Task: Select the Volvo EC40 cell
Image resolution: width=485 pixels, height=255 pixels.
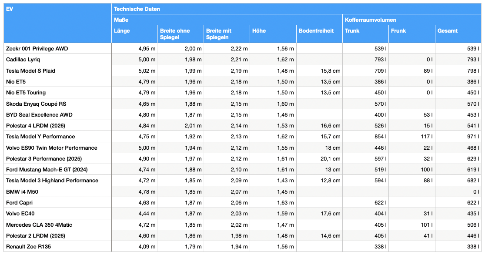Action: (57, 214)
